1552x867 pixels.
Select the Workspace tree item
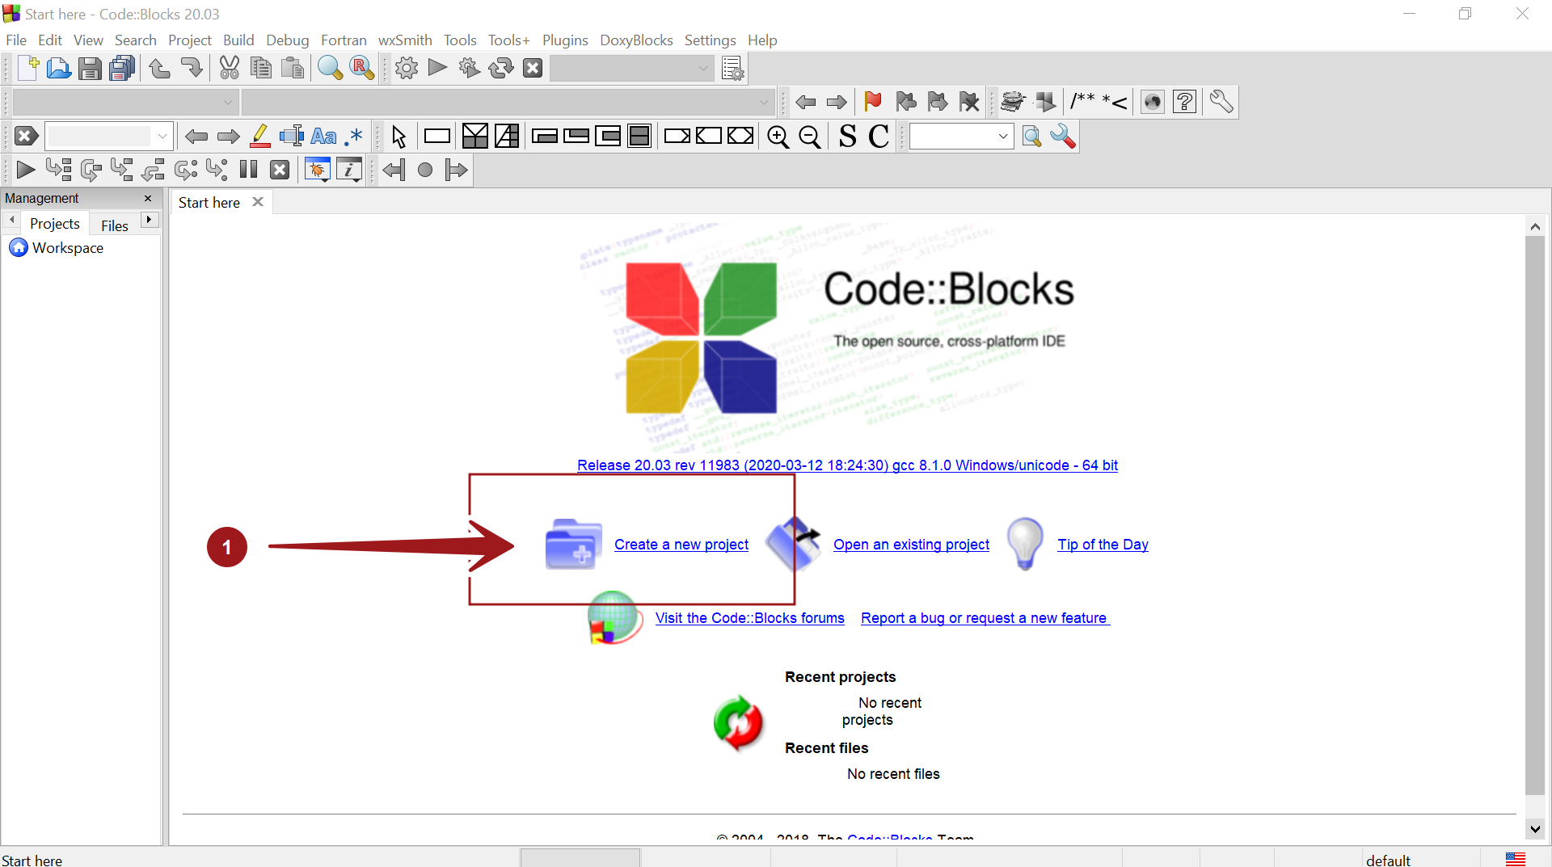(x=68, y=248)
